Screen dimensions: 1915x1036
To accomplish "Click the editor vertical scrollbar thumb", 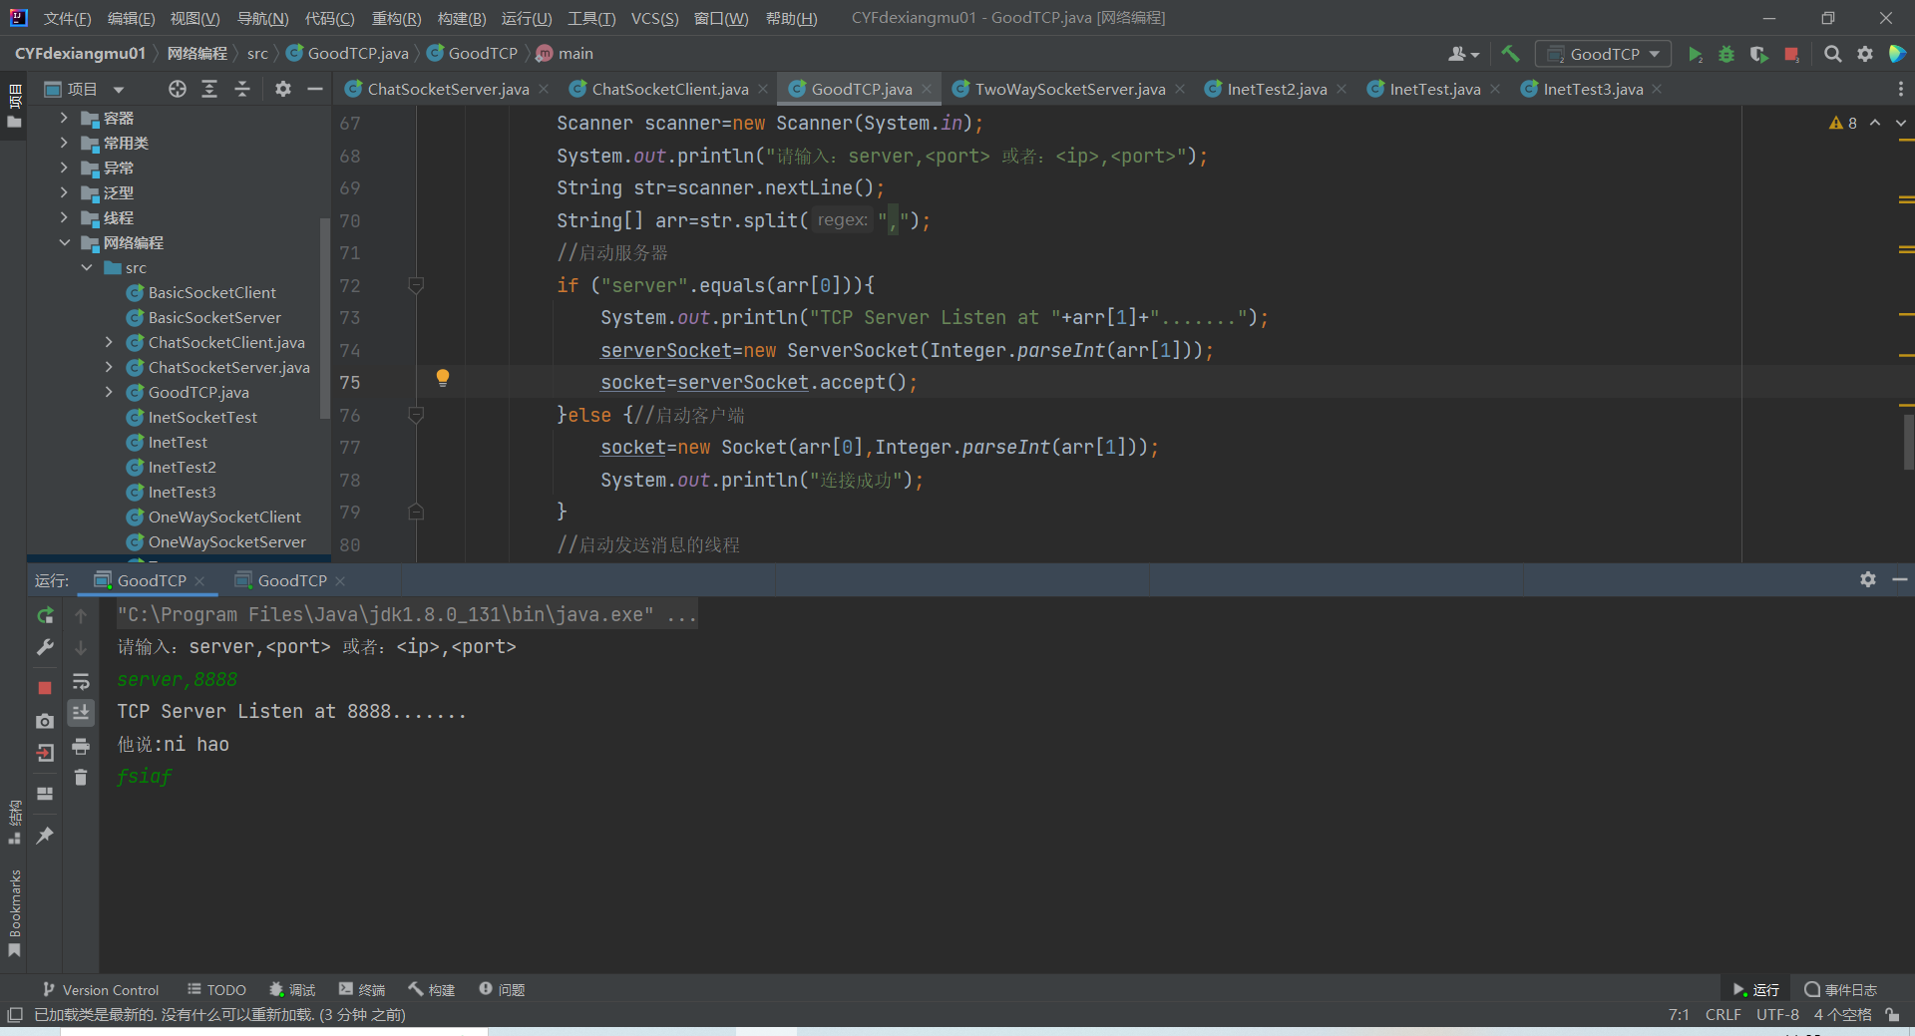I will coord(1908,442).
